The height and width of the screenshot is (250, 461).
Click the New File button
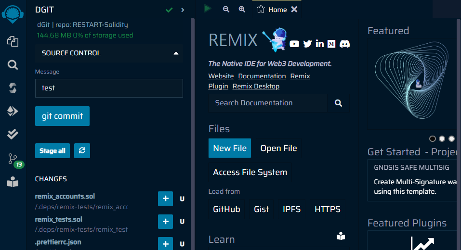pyautogui.click(x=230, y=148)
